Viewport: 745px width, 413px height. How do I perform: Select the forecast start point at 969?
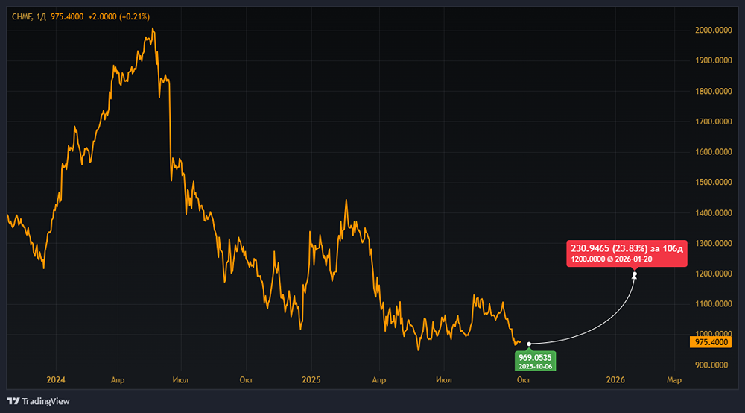coord(529,344)
